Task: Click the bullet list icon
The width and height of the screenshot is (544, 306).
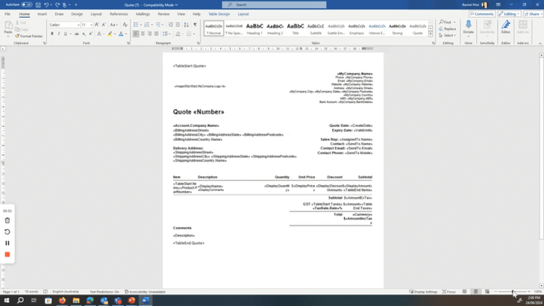Action: tap(136, 25)
